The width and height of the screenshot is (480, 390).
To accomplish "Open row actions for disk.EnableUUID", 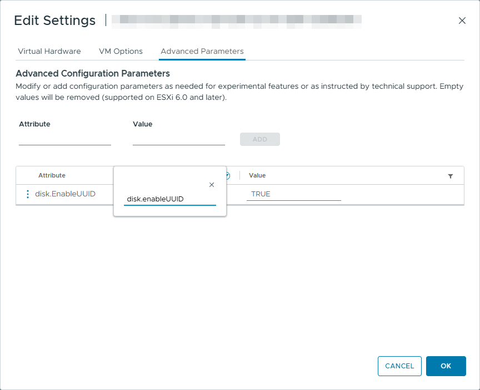I will pyautogui.click(x=27, y=194).
